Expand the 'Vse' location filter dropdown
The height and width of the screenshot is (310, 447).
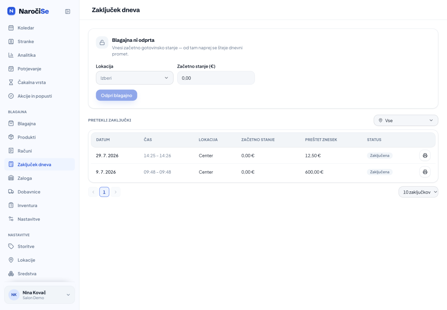[x=406, y=120]
